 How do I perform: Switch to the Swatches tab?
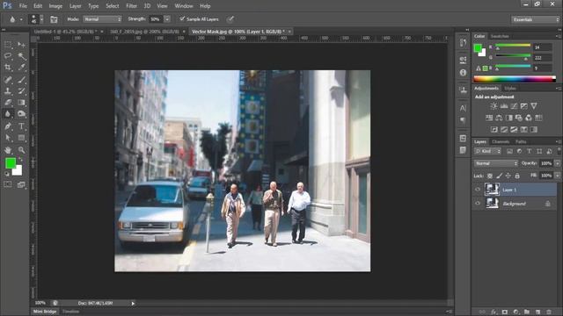(500, 36)
